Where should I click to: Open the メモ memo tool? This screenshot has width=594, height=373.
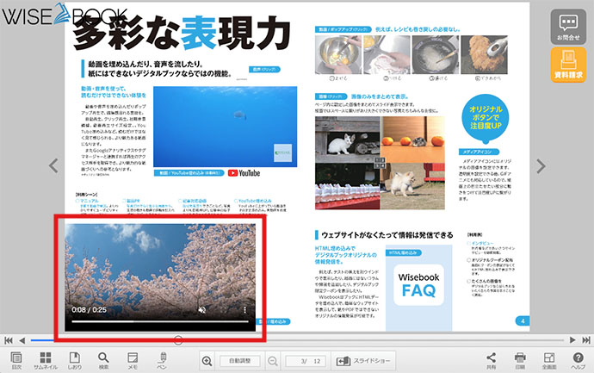133,360
